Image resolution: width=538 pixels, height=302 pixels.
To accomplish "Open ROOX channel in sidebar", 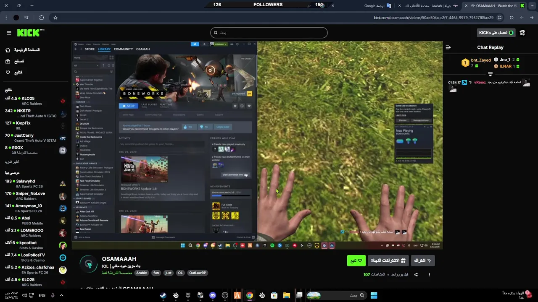I will pos(36,150).
